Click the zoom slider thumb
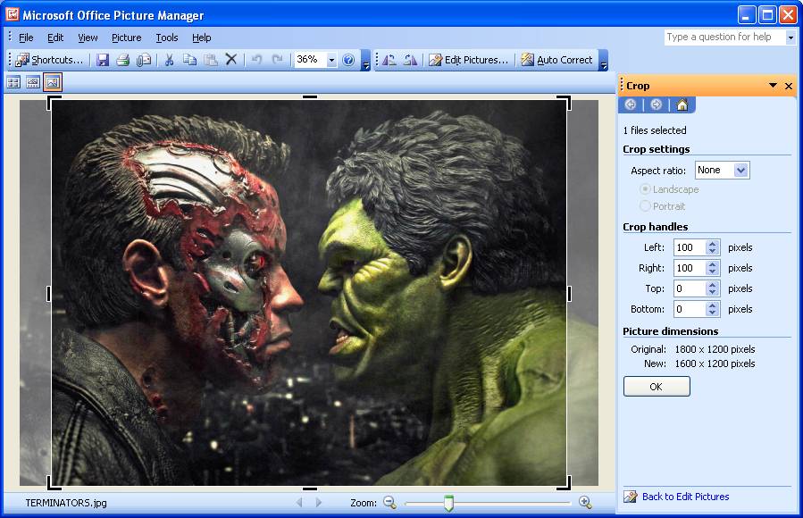The image size is (803, 518). click(448, 503)
